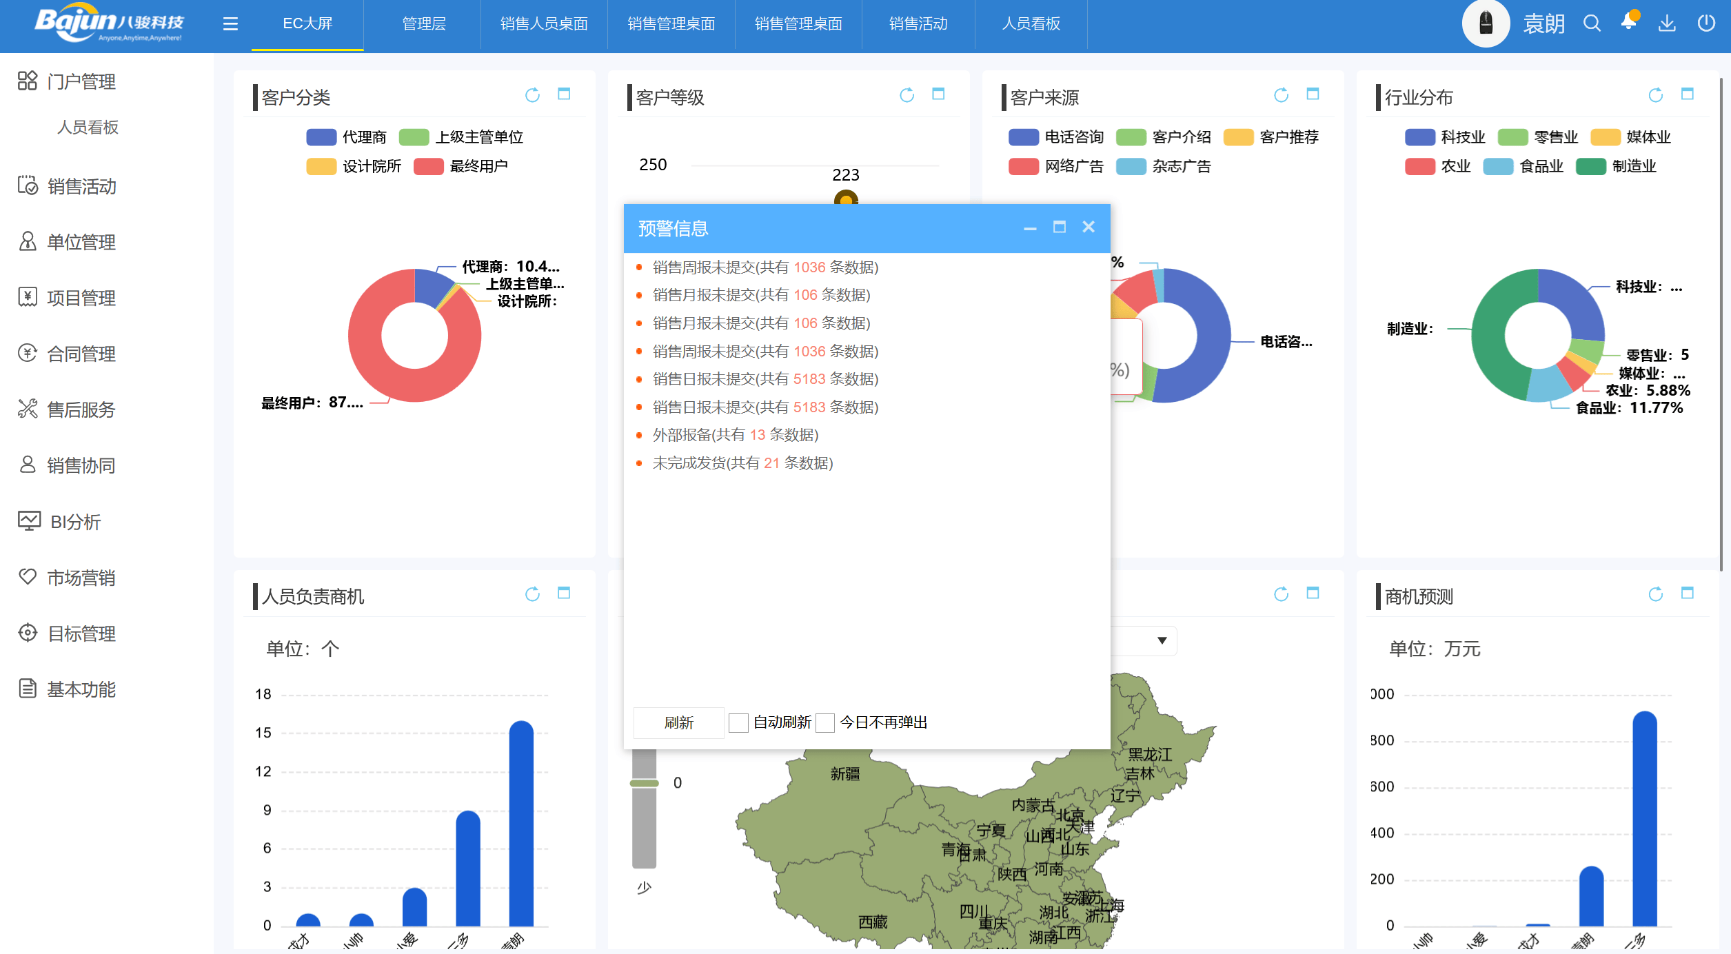Viewport: 1731px width, 954px height.
Task: Open the search magnifier icon
Action: pos(1592,23)
